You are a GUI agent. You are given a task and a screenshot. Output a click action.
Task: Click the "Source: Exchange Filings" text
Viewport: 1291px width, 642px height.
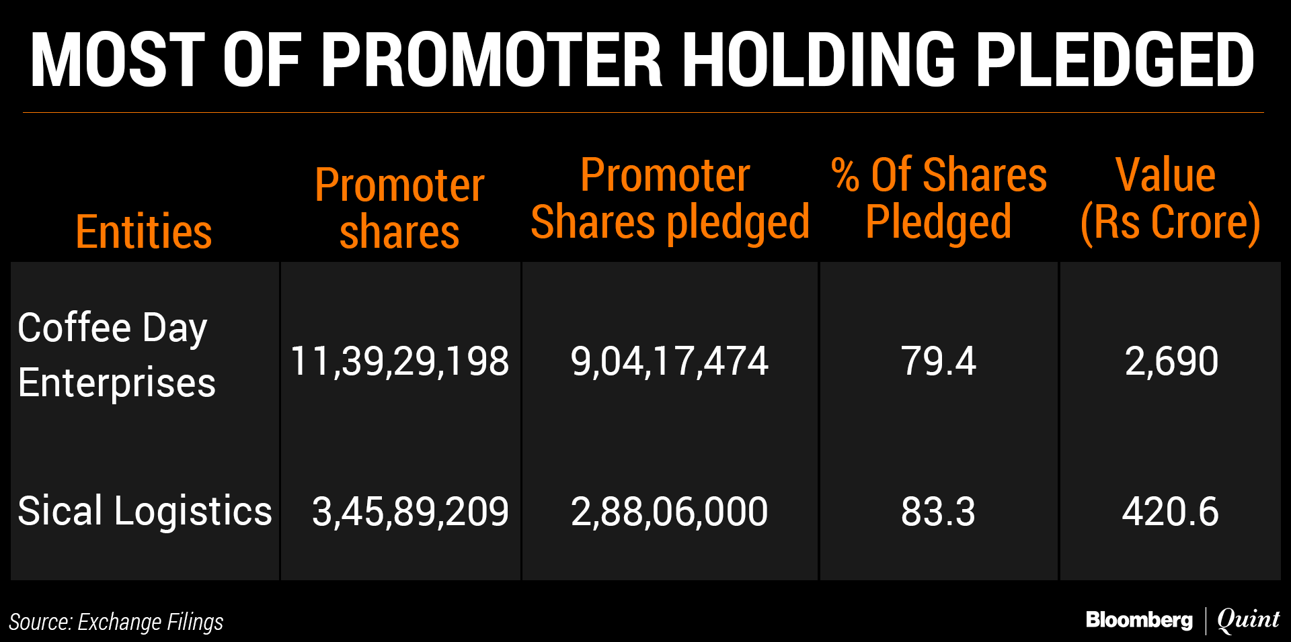pyautogui.click(x=116, y=622)
